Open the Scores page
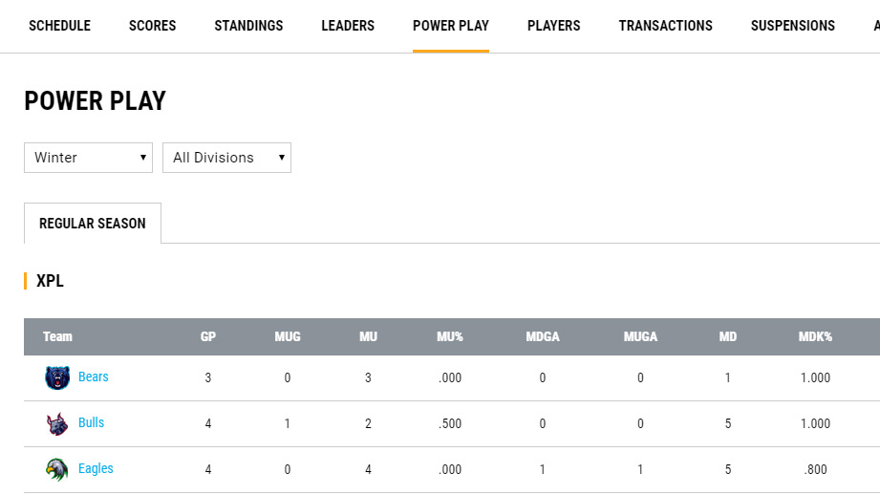The width and height of the screenshot is (880, 495). (153, 26)
